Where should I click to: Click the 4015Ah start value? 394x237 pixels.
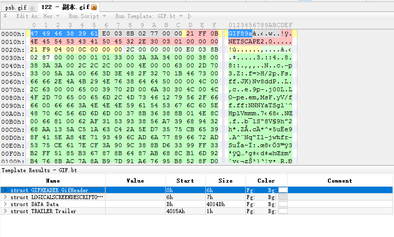(175, 211)
